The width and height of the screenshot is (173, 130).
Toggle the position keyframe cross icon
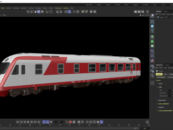[x=87, y=122]
